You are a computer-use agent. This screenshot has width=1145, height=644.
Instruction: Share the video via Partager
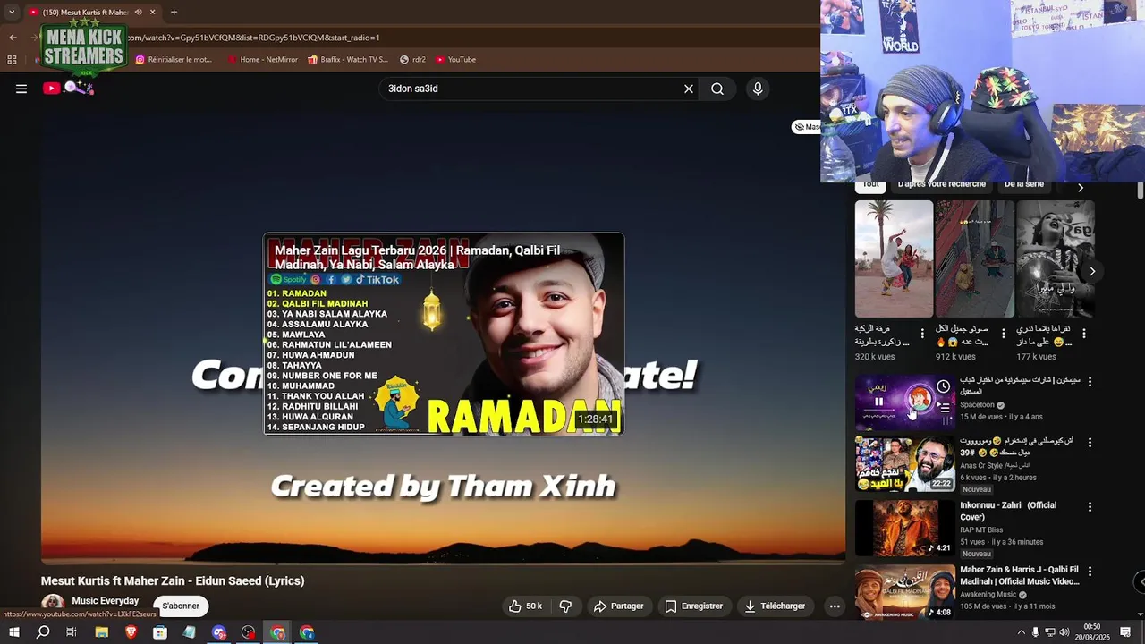pos(619,606)
